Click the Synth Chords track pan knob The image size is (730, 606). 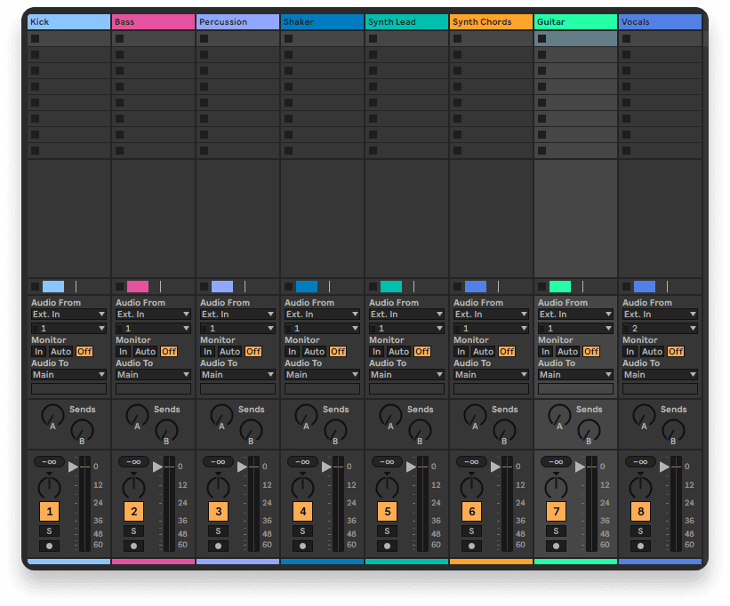[x=471, y=486]
